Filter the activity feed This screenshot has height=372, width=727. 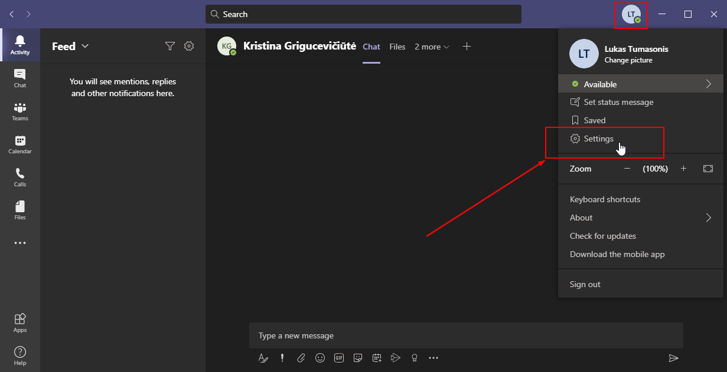click(x=170, y=46)
